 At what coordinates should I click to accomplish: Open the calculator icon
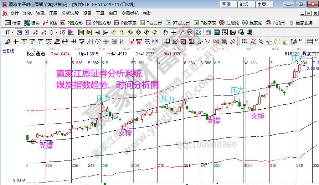click(216, 32)
